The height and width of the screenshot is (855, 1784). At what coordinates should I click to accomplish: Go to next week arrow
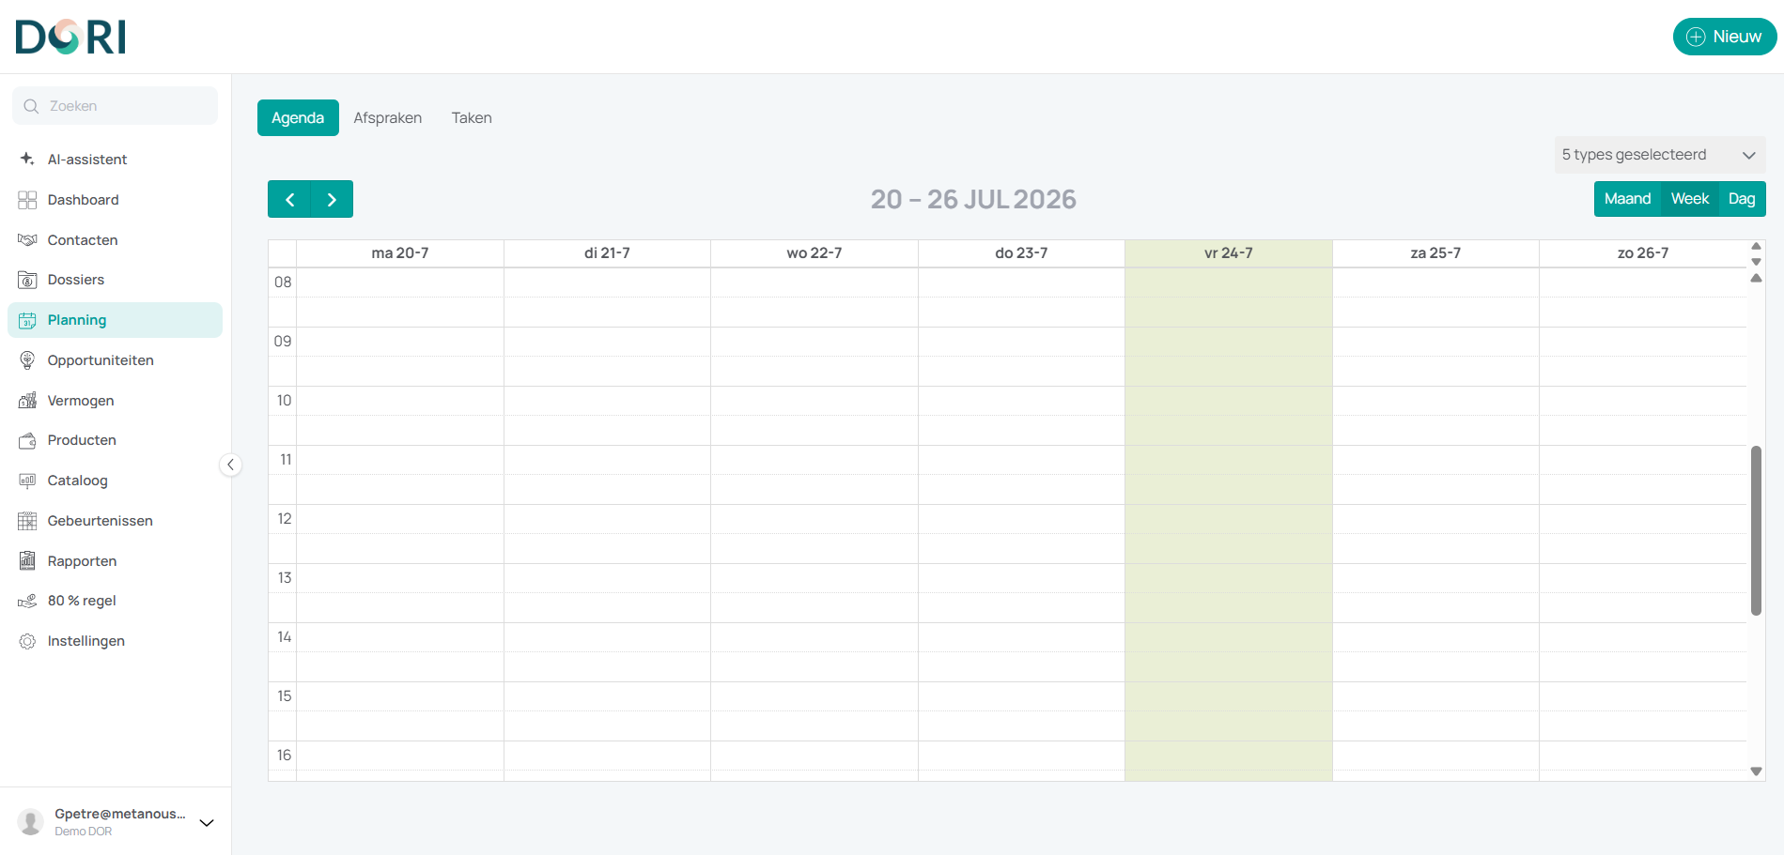(x=332, y=199)
